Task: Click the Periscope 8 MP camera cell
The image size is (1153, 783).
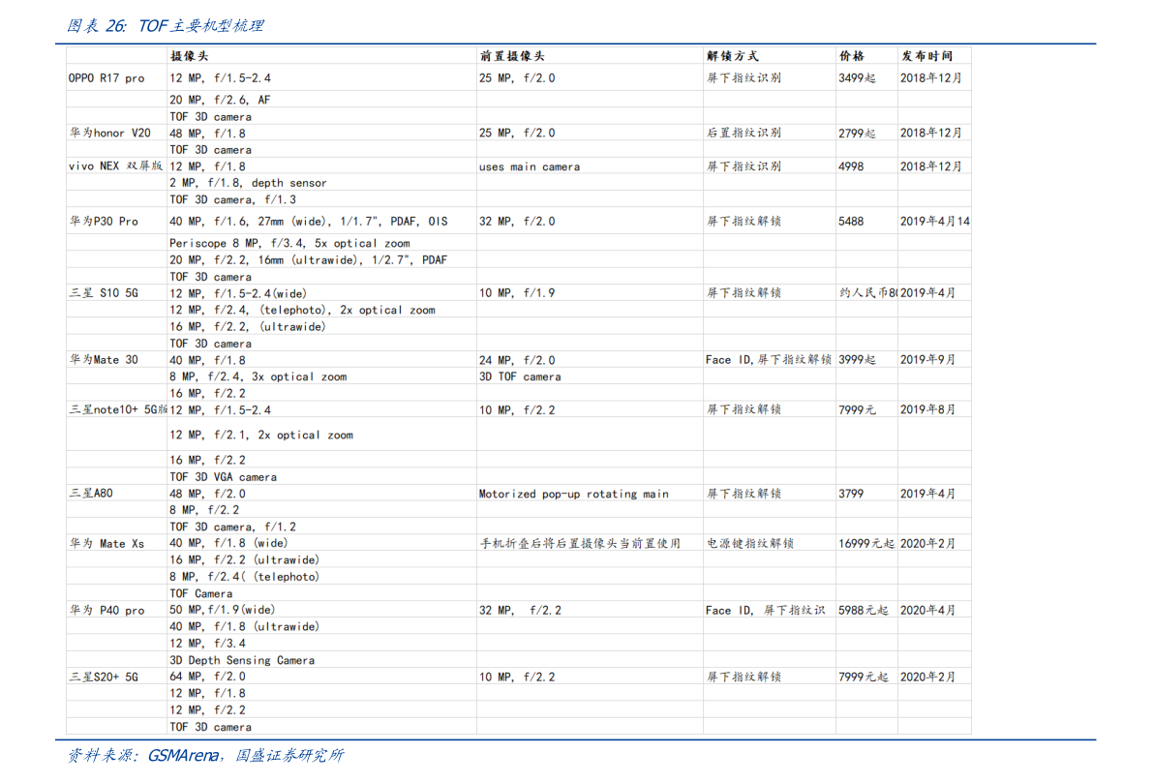Action: (289, 243)
